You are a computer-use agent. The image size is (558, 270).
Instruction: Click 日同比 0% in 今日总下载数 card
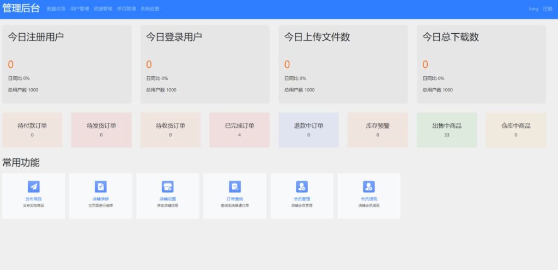[433, 78]
